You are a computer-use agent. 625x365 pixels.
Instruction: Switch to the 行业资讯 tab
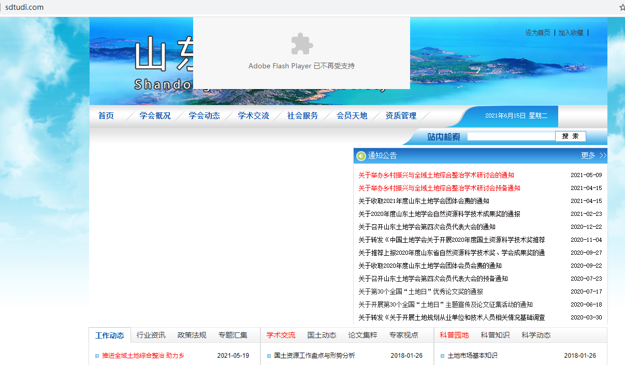(x=151, y=335)
